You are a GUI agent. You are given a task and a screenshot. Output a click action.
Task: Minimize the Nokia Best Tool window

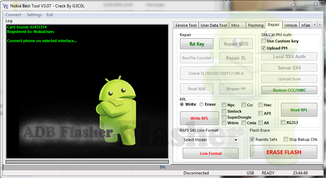[x=293, y=4]
